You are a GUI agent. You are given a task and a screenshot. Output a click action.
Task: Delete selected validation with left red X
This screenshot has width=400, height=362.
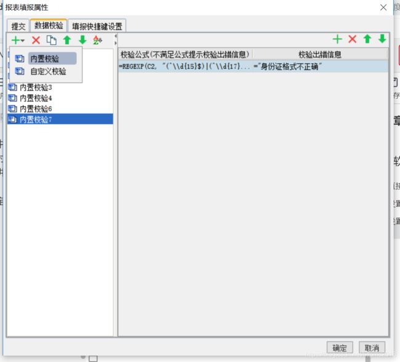point(36,40)
